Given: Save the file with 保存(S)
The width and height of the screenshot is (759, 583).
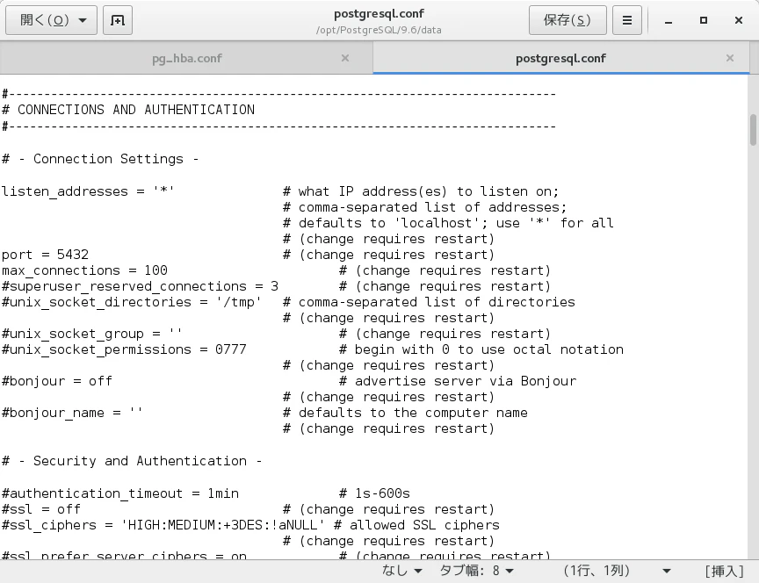Looking at the screenshot, I should [x=567, y=20].
